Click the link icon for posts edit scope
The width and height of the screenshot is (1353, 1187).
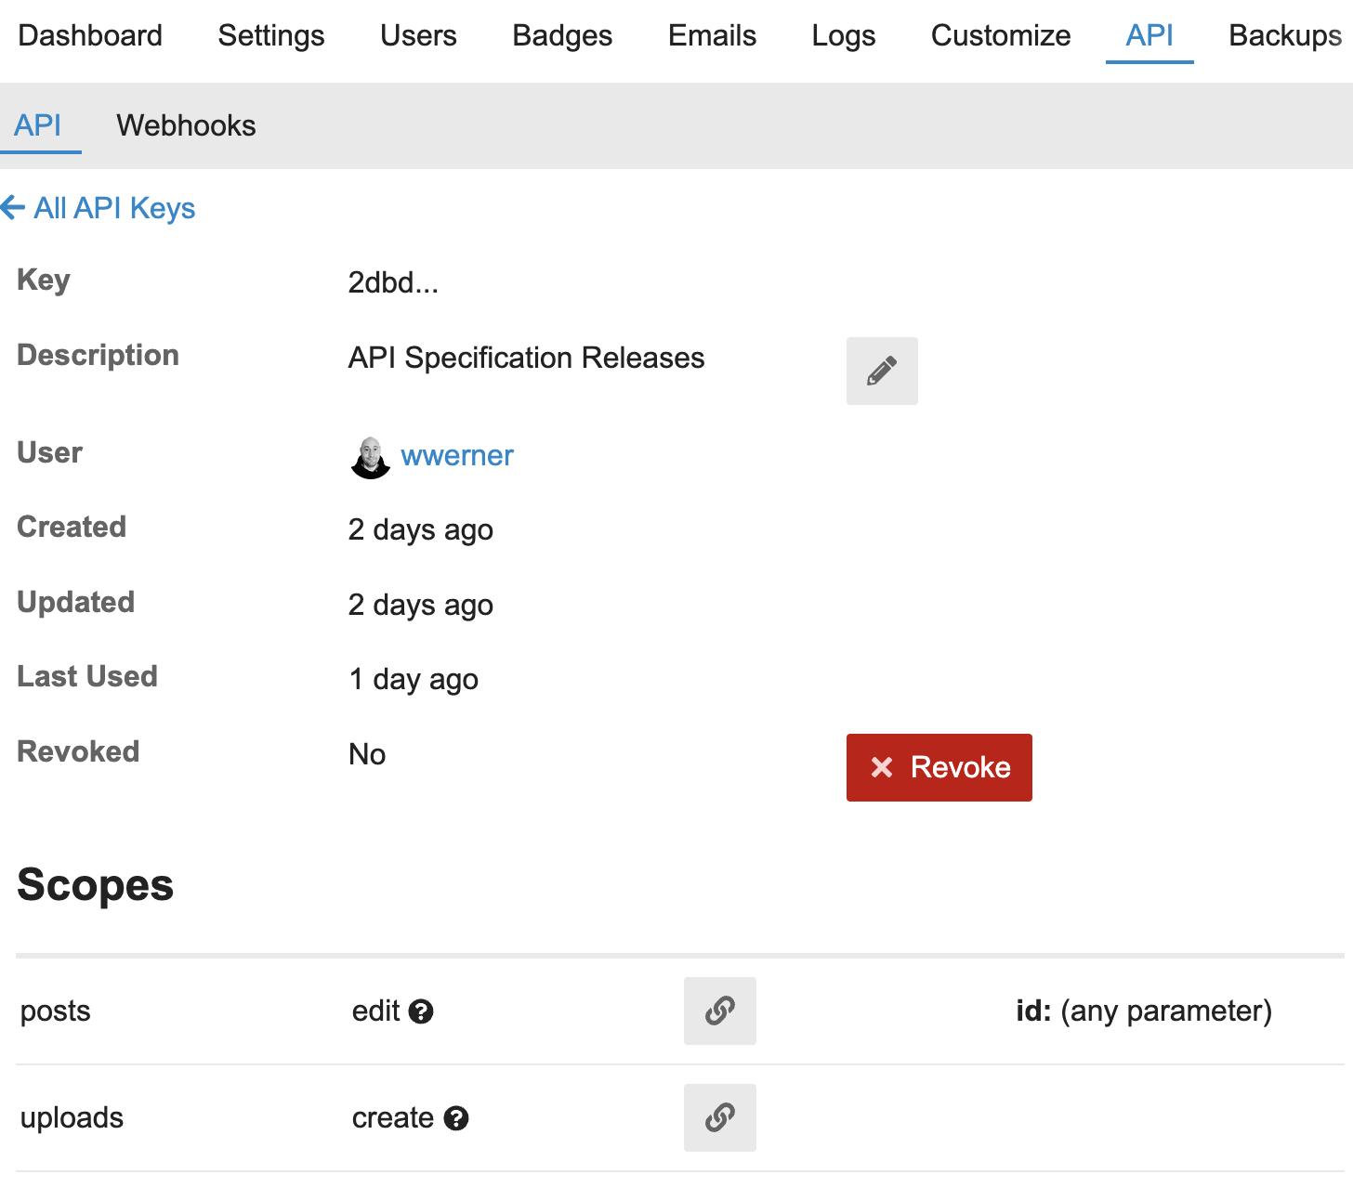(720, 1011)
